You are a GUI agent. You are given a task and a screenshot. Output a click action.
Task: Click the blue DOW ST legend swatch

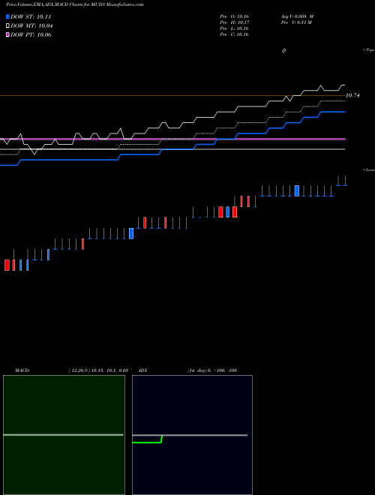coord(7,16)
